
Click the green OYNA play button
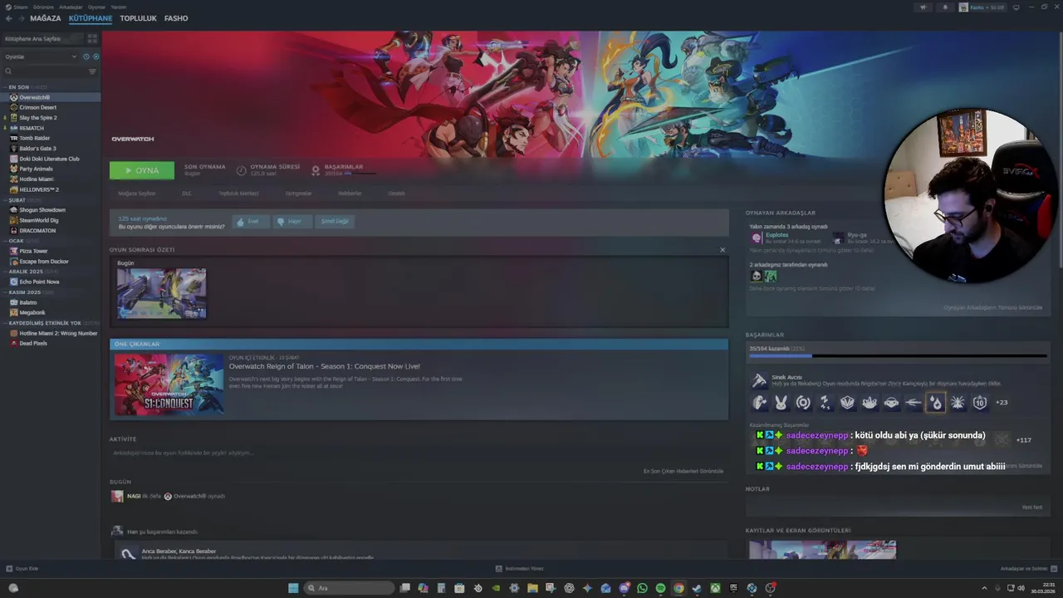142,170
